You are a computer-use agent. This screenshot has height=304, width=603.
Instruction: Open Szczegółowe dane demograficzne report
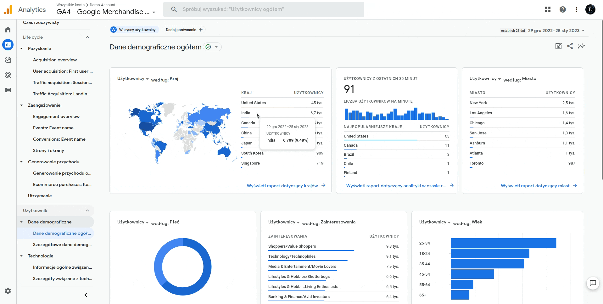click(x=62, y=245)
